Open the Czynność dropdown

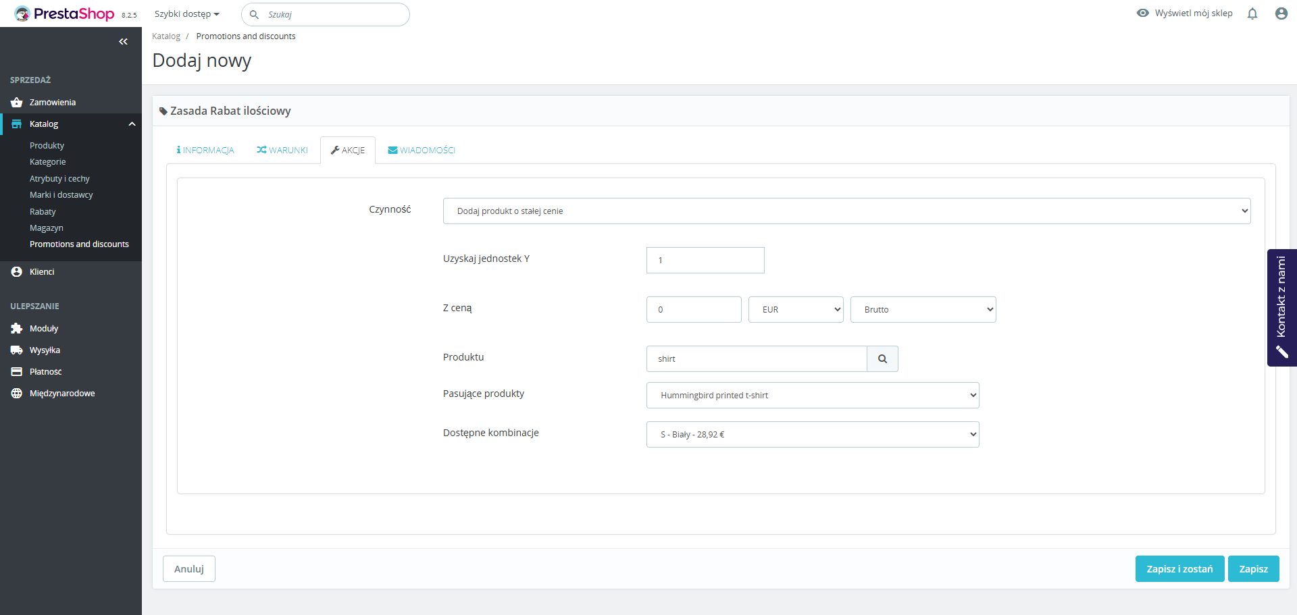coord(846,211)
